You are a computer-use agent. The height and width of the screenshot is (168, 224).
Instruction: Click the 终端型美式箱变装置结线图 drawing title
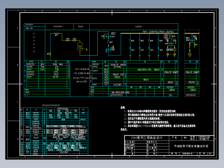pos(191,146)
